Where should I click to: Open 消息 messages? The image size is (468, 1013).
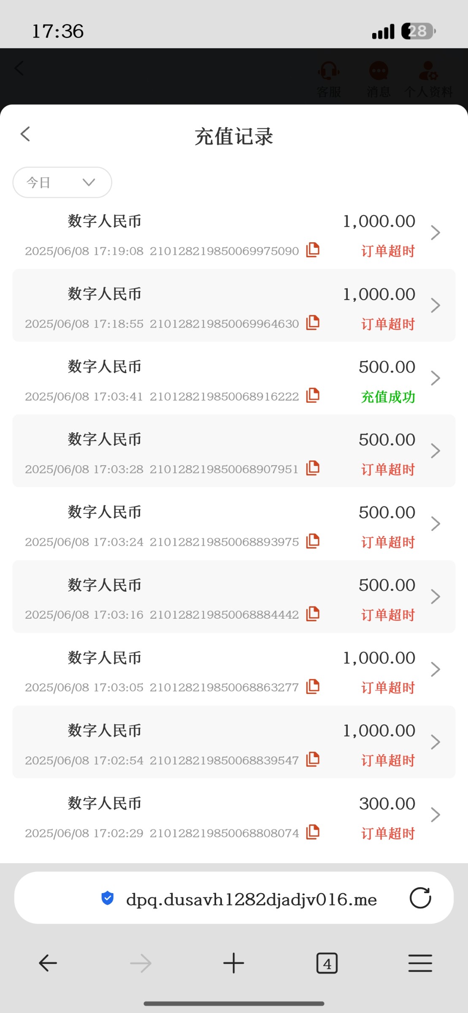tap(379, 79)
